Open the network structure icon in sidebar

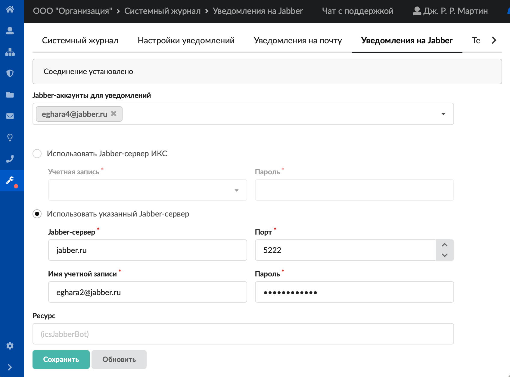point(10,52)
